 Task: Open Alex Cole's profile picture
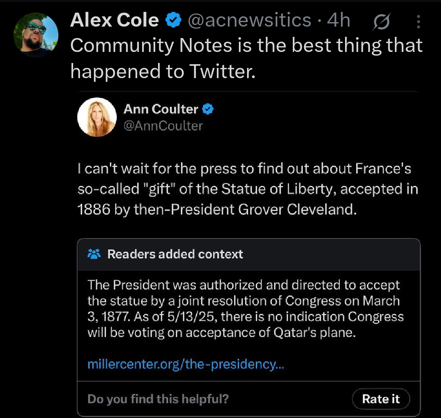tap(36, 35)
